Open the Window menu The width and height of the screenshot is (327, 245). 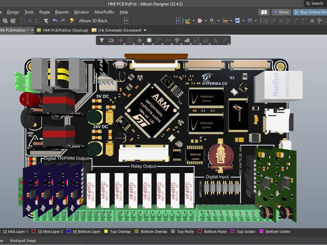coord(81,12)
